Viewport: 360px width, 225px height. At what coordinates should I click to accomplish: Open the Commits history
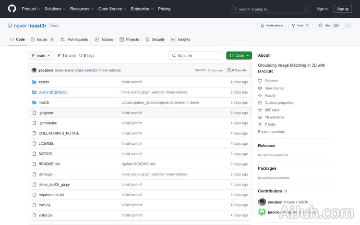click(x=237, y=70)
